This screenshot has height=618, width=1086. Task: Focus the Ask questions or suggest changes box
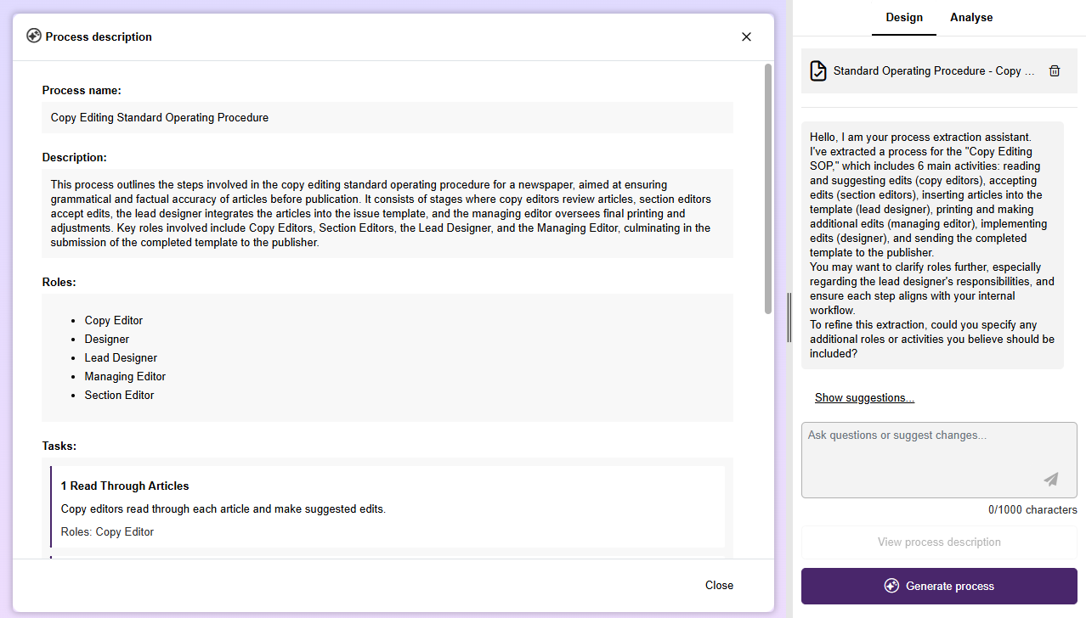tap(926, 458)
